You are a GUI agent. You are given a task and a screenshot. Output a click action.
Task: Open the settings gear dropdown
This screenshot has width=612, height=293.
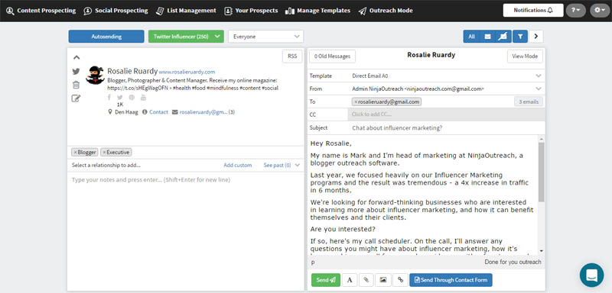pos(600,11)
